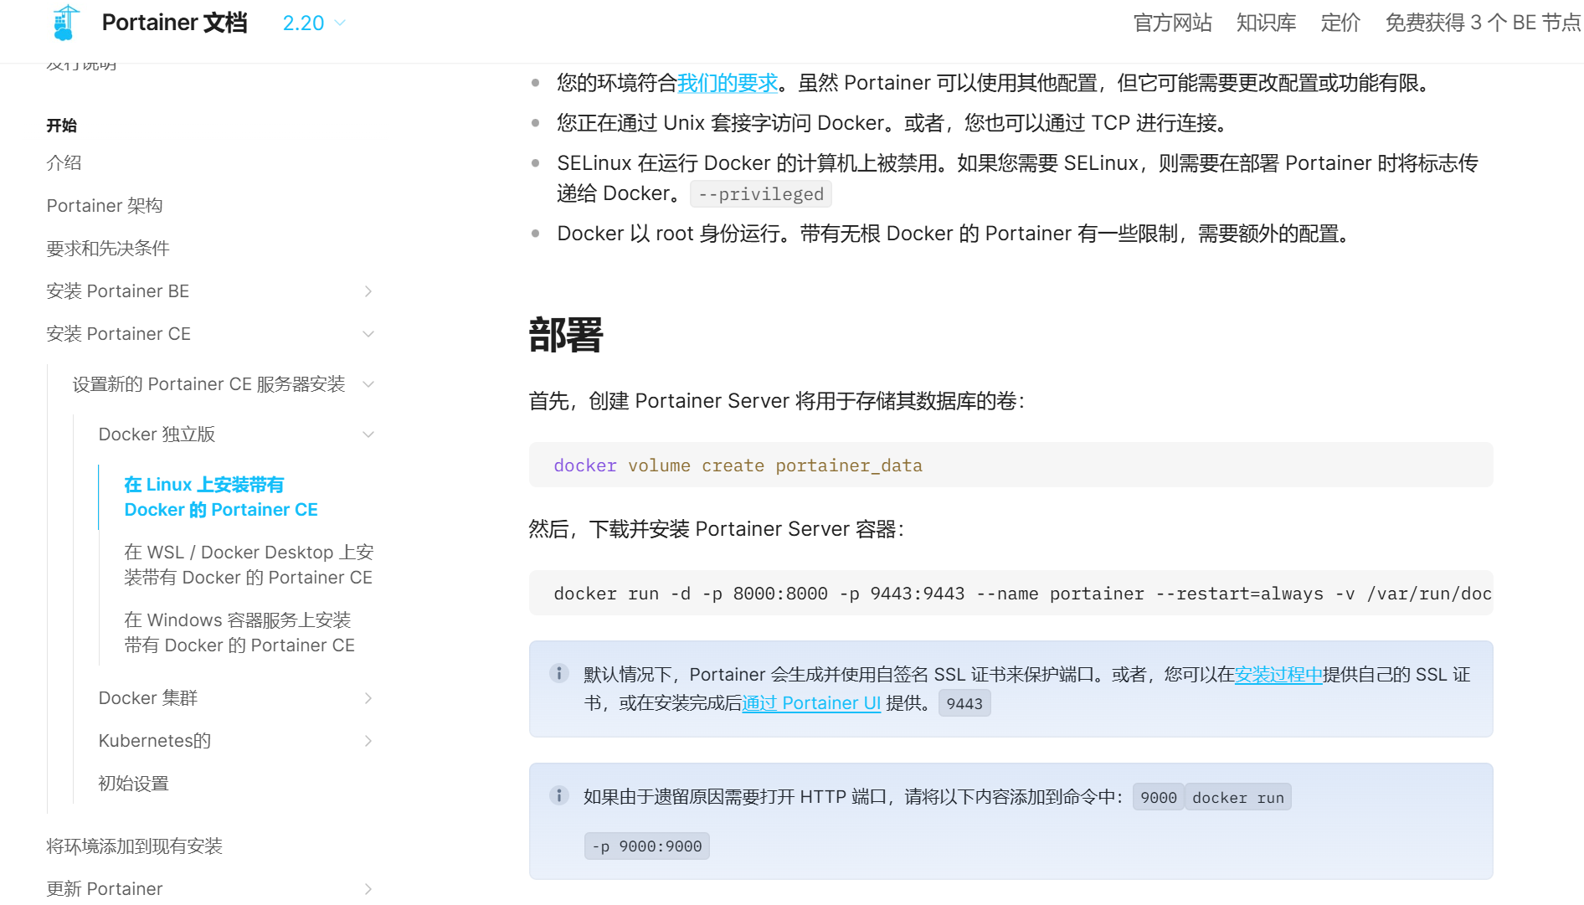Image resolution: width=1584 pixels, height=905 pixels.
Task: Collapse 设置新的 Portainer CE 服务器安装
Action: click(368, 383)
